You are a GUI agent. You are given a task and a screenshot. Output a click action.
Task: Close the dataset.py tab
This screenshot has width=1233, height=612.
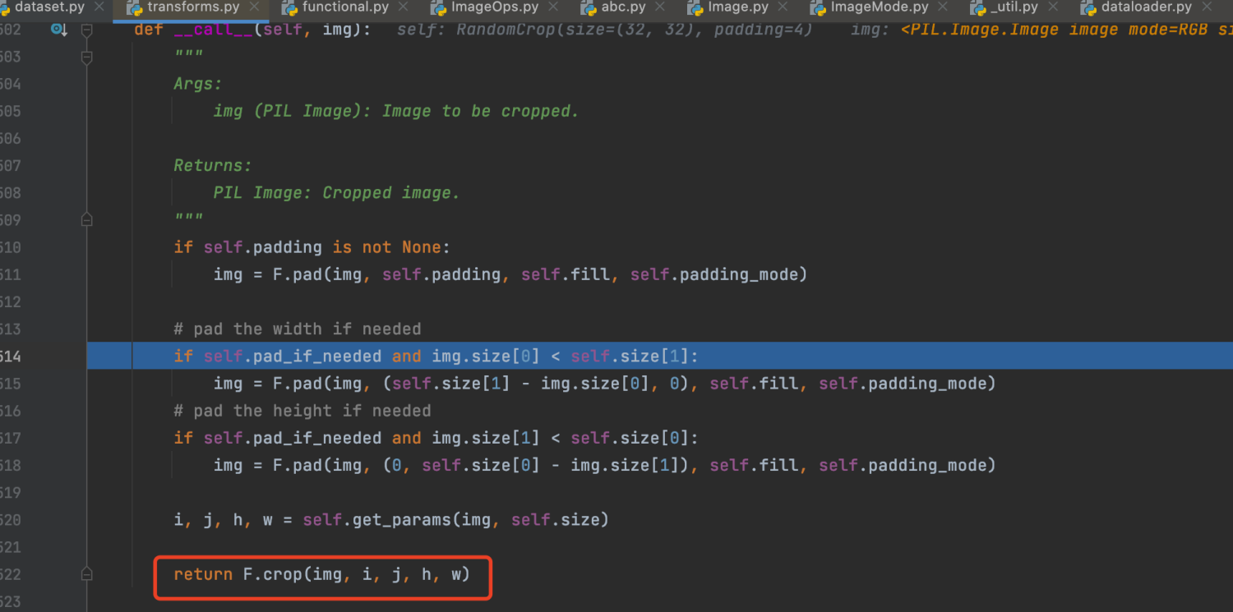(x=99, y=7)
